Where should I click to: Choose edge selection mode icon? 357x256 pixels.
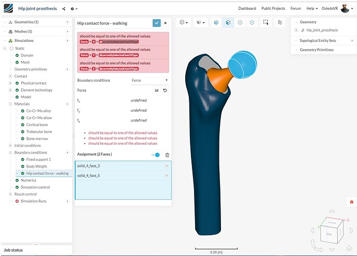coord(240,22)
